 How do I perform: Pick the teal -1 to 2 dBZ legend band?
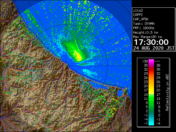[151, 115]
